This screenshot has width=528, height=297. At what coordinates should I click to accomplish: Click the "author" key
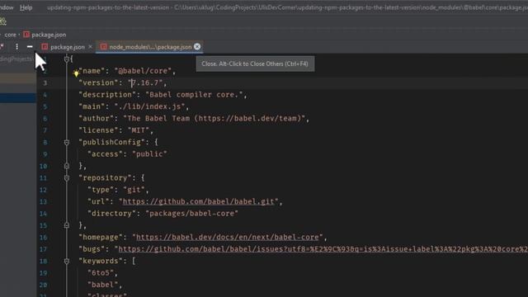point(96,118)
